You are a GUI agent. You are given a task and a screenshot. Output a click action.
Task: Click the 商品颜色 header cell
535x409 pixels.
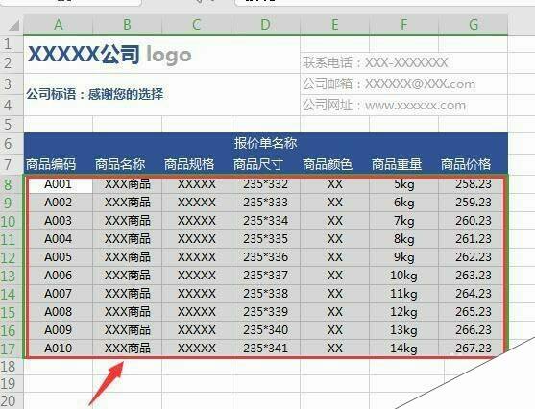334,164
